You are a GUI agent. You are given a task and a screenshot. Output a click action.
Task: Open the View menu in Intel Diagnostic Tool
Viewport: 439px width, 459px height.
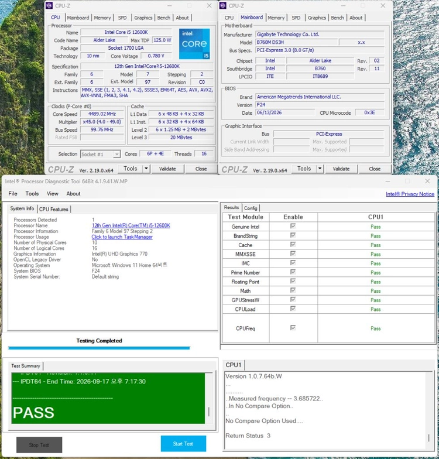pos(53,194)
